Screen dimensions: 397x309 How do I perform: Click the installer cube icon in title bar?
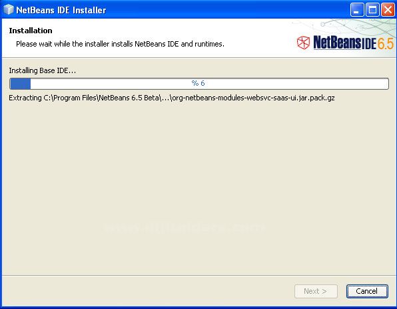[x=8, y=9]
